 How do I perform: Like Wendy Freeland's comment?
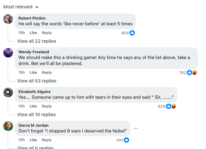coord(33,73)
